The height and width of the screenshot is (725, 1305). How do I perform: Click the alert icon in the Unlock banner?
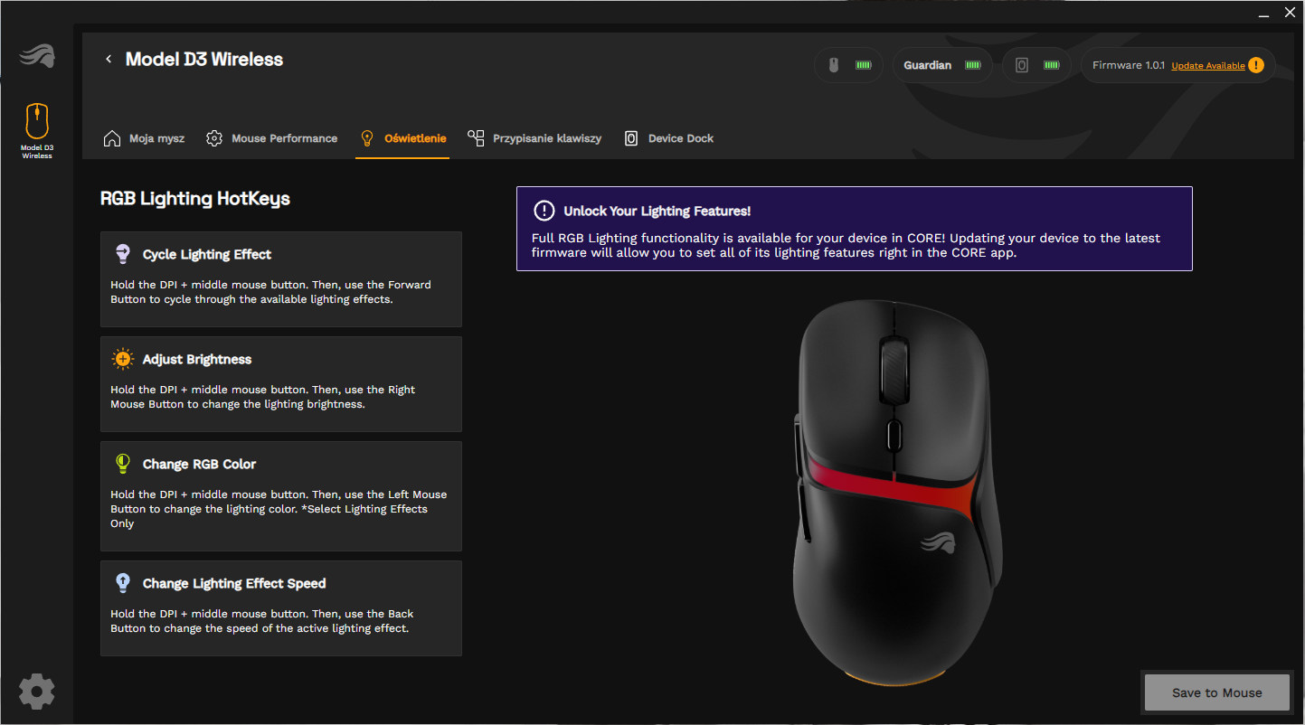point(544,211)
